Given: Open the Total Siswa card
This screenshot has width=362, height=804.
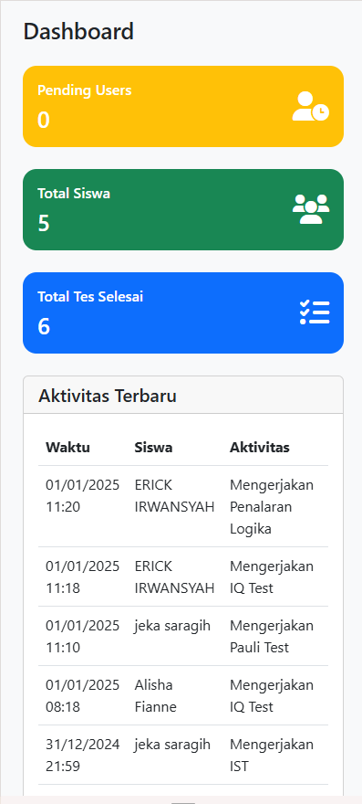Looking at the screenshot, I should click(183, 209).
